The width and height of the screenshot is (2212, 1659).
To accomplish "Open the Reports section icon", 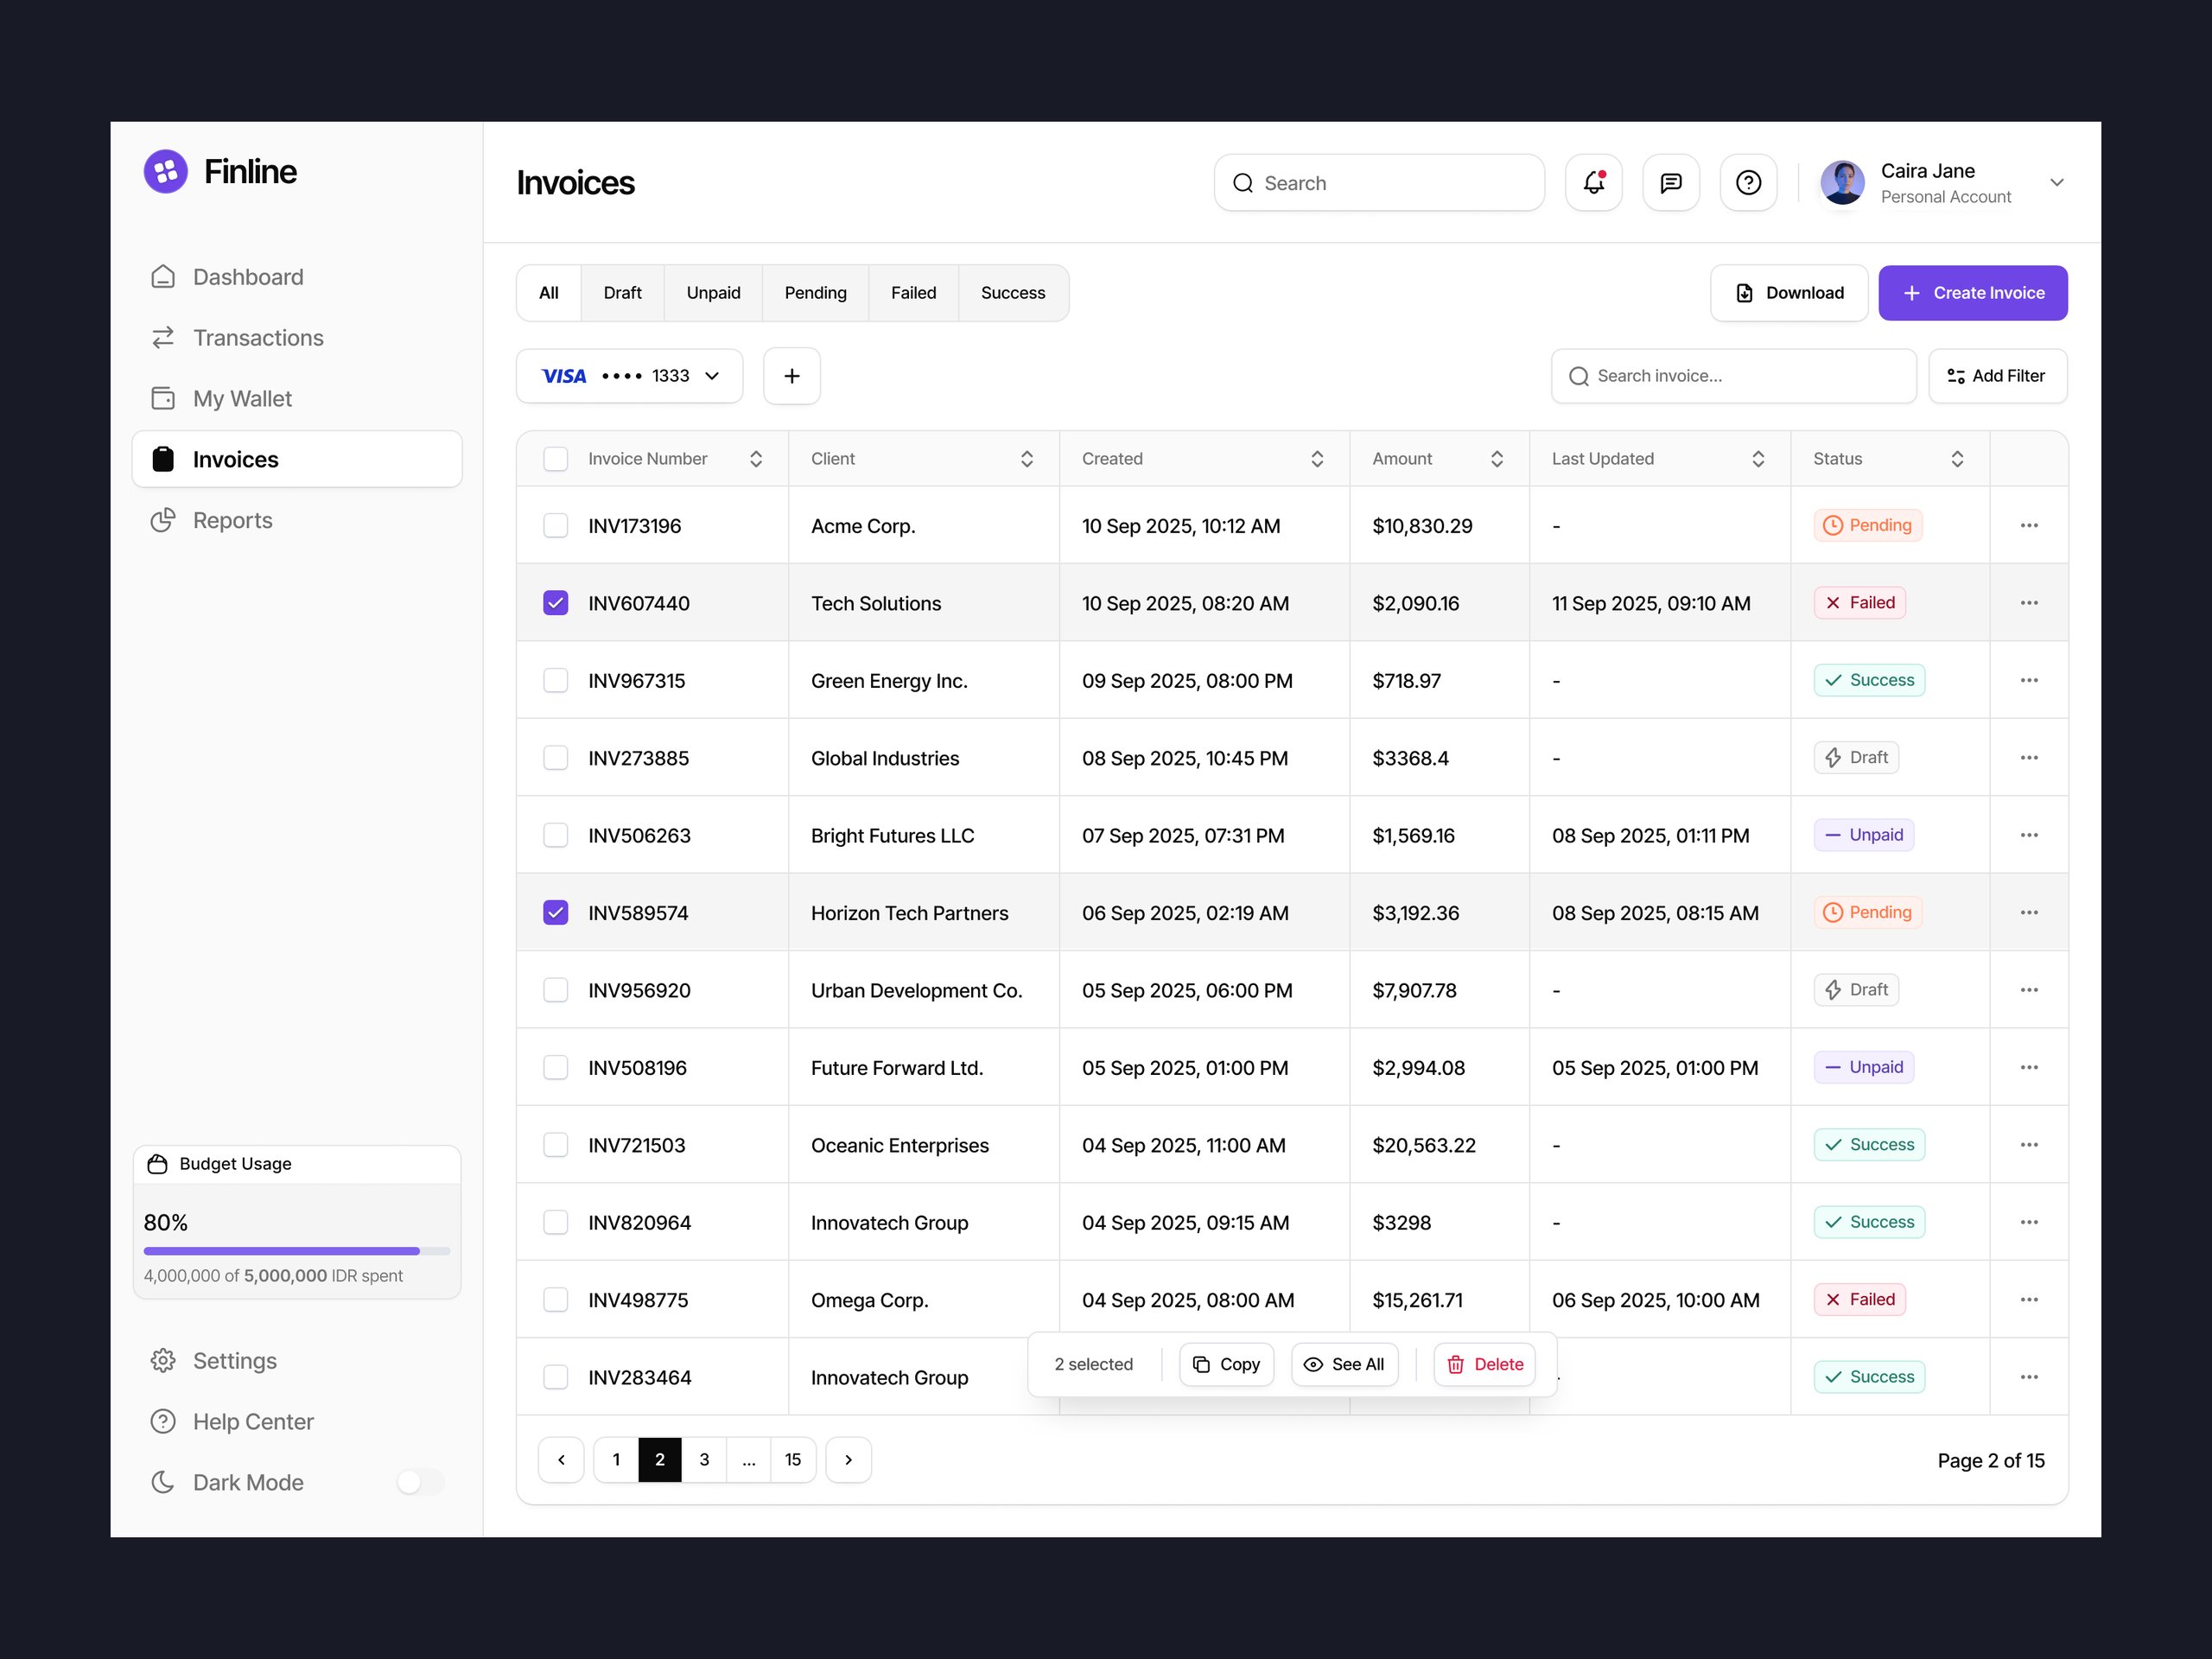I will coord(163,520).
